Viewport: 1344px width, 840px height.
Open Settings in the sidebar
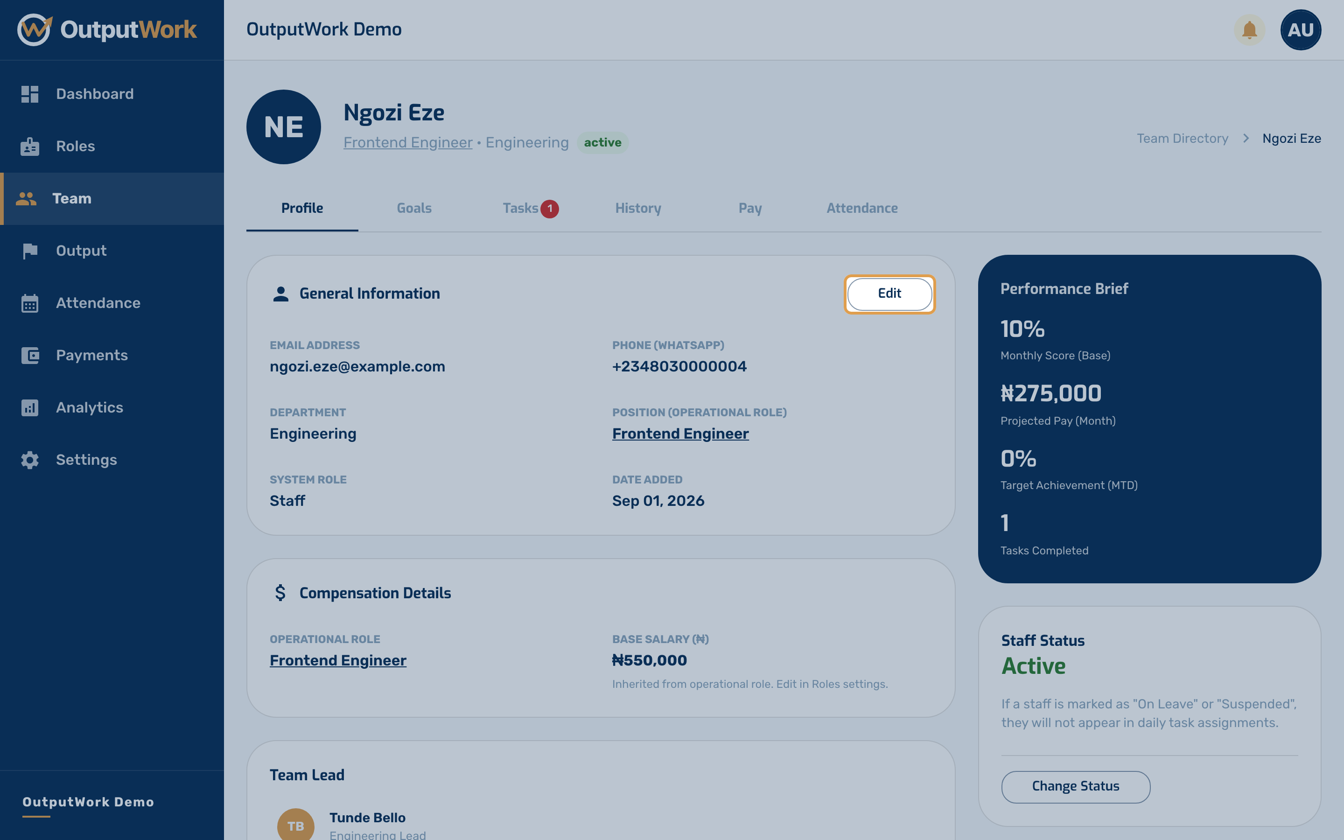point(112,460)
